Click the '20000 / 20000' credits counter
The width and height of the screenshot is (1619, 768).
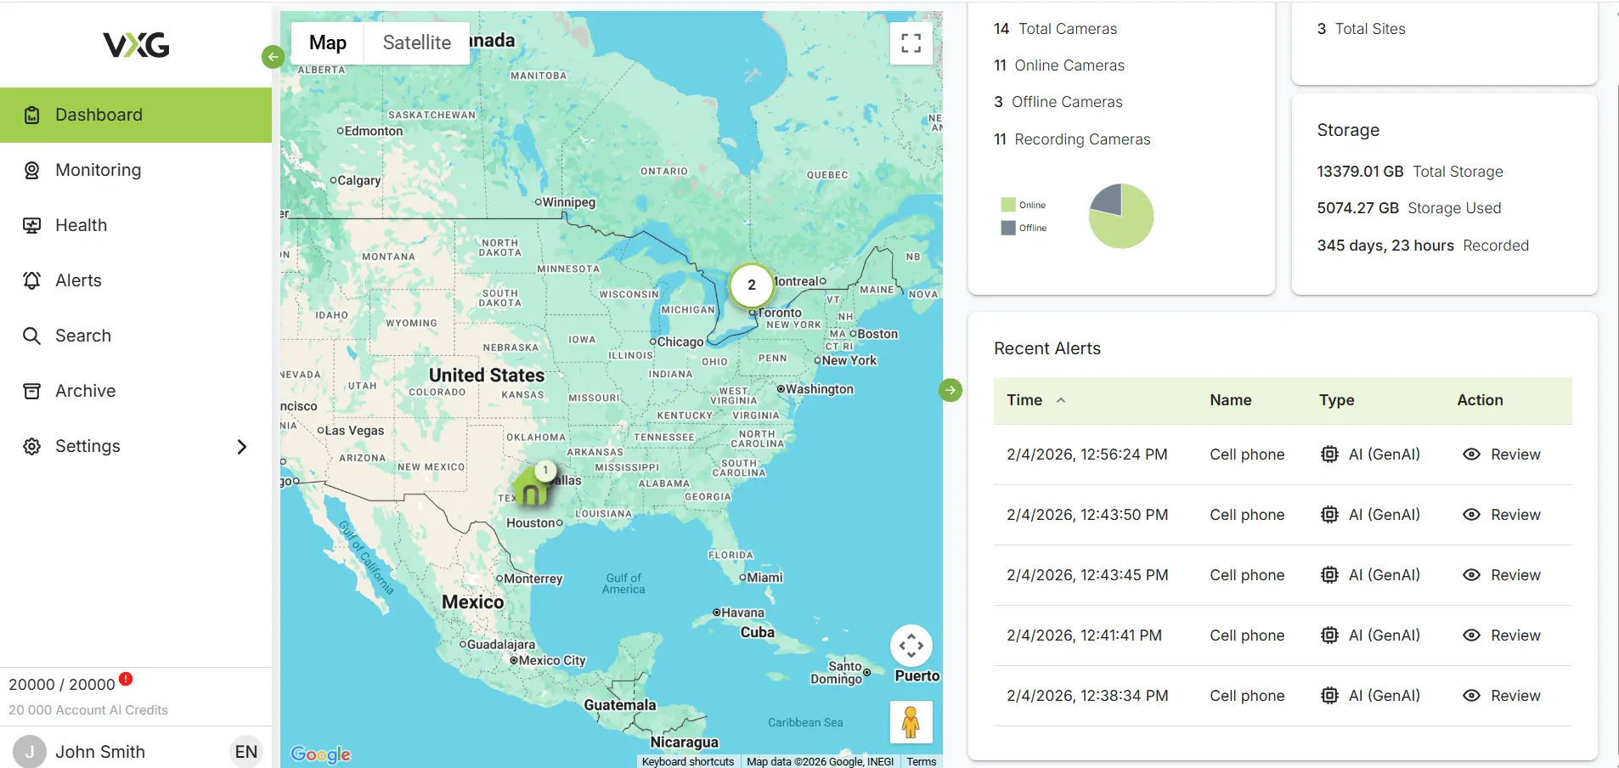coord(62,685)
